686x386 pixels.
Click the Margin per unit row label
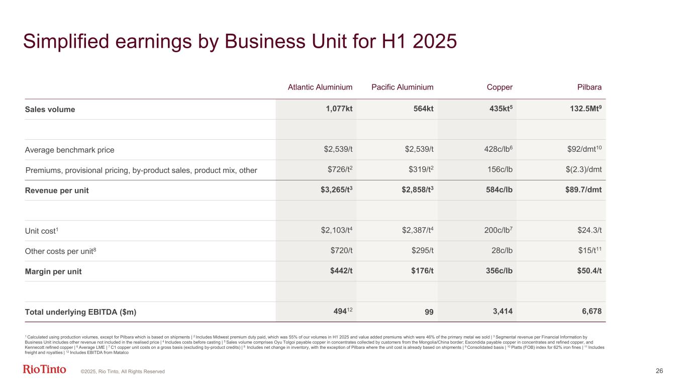(53, 271)
